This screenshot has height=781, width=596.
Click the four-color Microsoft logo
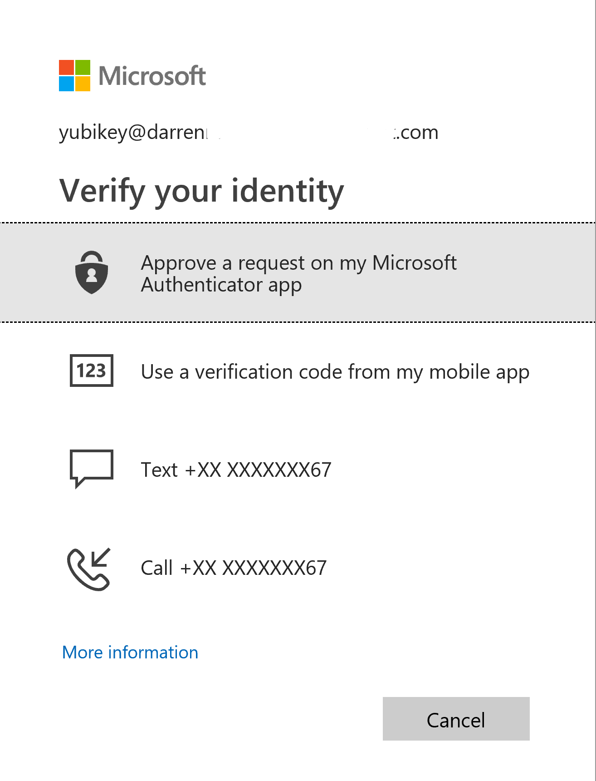pos(75,75)
